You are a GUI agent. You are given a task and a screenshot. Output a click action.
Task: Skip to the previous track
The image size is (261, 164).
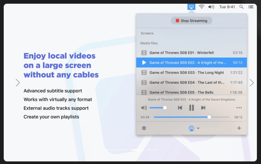click(180, 108)
